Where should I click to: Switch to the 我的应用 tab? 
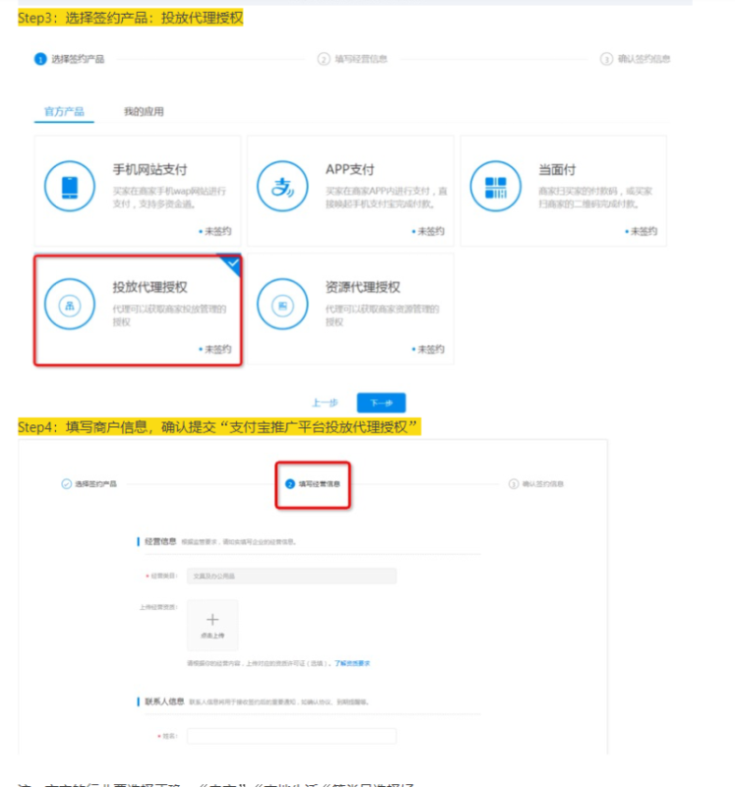(x=144, y=111)
